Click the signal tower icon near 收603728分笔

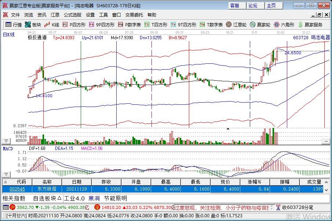tap(278, 207)
